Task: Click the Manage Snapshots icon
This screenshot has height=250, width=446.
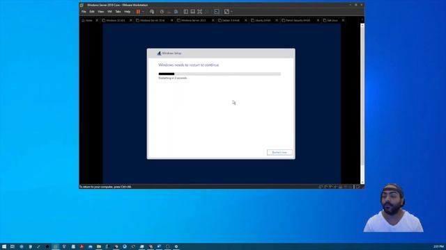Action: point(176,12)
